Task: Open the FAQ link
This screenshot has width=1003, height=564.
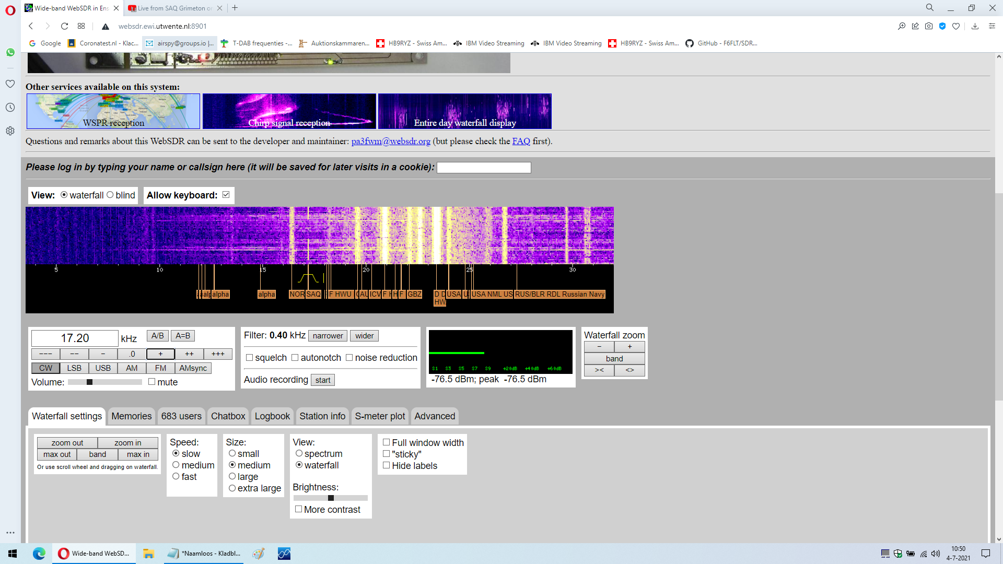Action: click(x=521, y=141)
